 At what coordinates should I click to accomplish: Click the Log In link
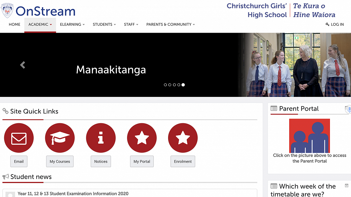pyautogui.click(x=335, y=25)
